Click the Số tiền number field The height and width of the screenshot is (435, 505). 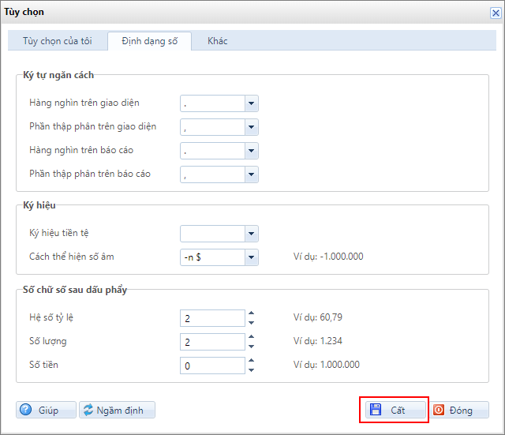click(211, 366)
